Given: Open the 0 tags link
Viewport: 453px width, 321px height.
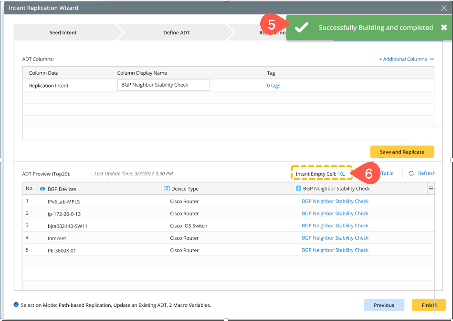Looking at the screenshot, I should pos(273,85).
